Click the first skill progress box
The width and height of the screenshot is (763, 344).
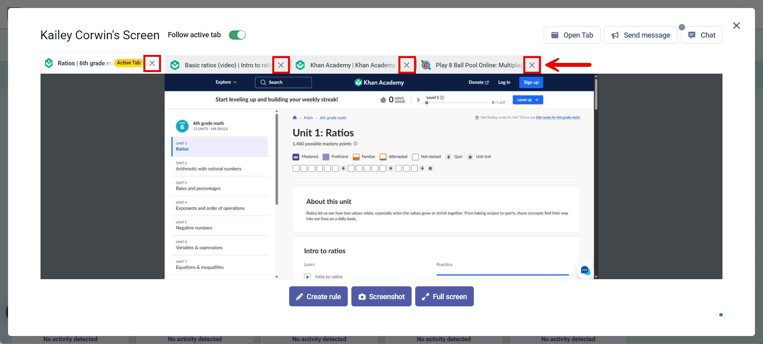pos(296,169)
